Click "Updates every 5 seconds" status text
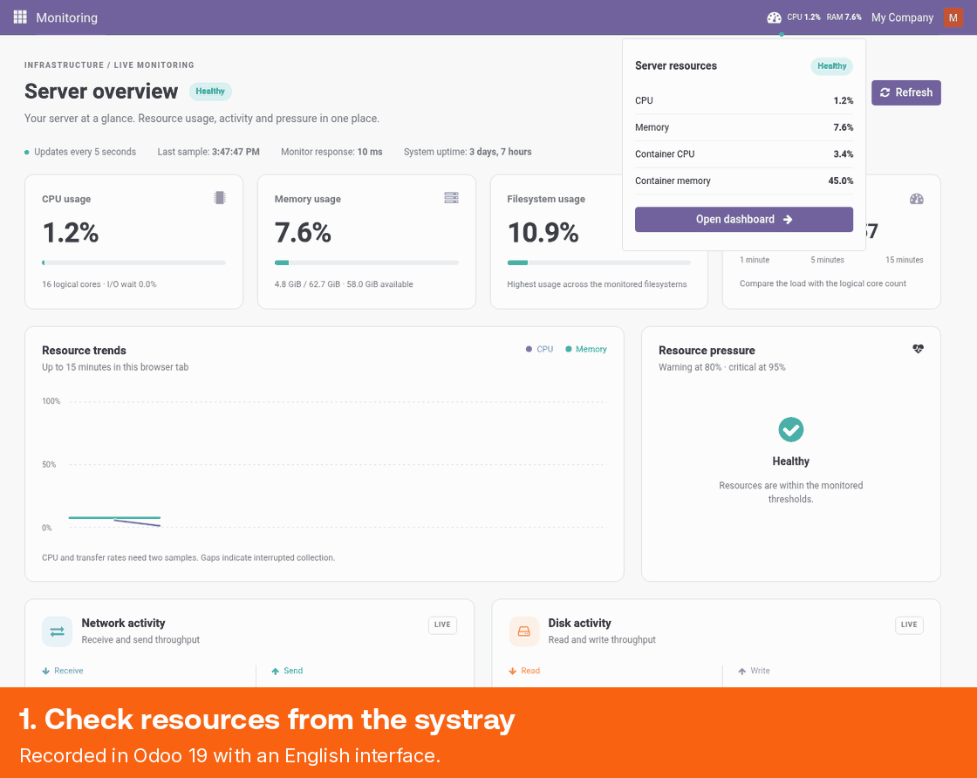Image resolution: width=977 pixels, height=778 pixels. [85, 152]
